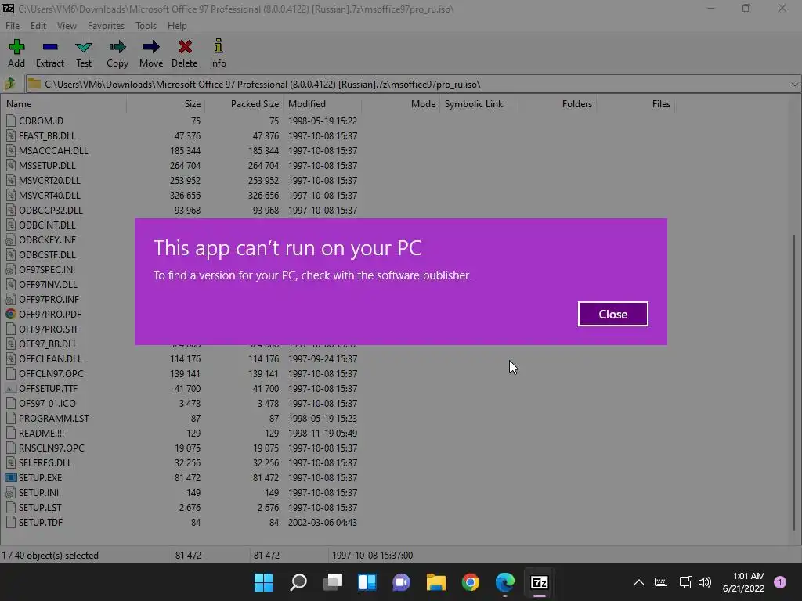Screen dimensions: 802x601
Task: Select the ODBCKEY.INF file icon
Action: [x=11, y=239]
